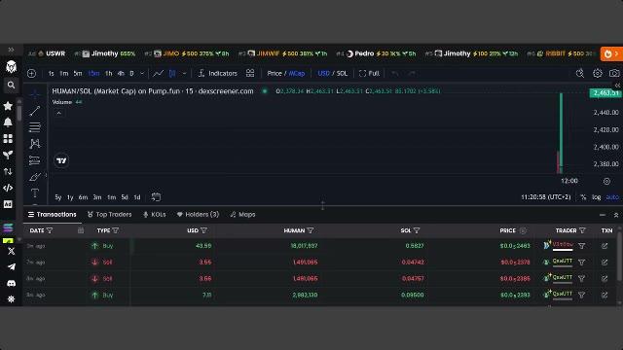Click the 11:20:58 (UTC+2) timezone
Viewport: 623px width, 350px height.
(x=546, y=197)
